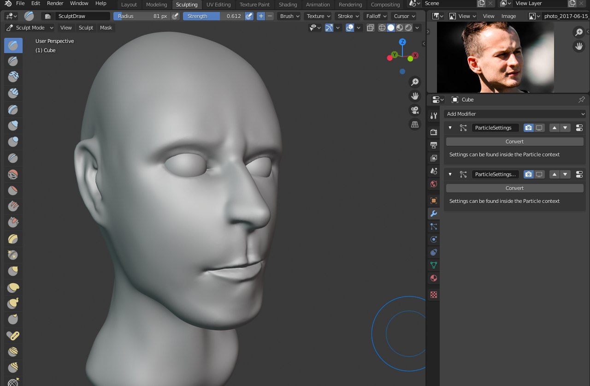Switch to the Texture Paint workspace tab
The height and width of the screenshot is (386, 590).
tap(254, 5)
